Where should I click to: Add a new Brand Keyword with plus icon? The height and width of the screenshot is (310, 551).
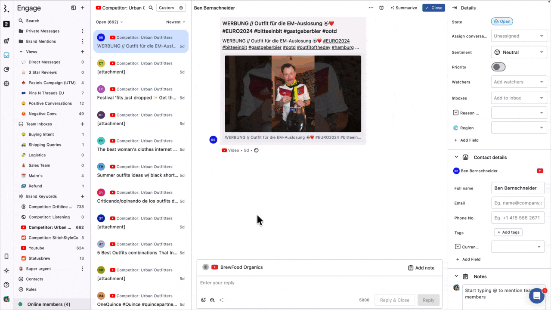tap(83, 196)
